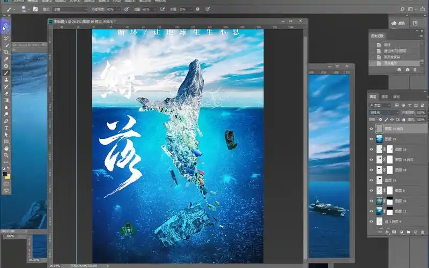This screenshot has width=429, height=268.
Task: Select the 图层 19 layer thumbnail
Action: point(380,139)
